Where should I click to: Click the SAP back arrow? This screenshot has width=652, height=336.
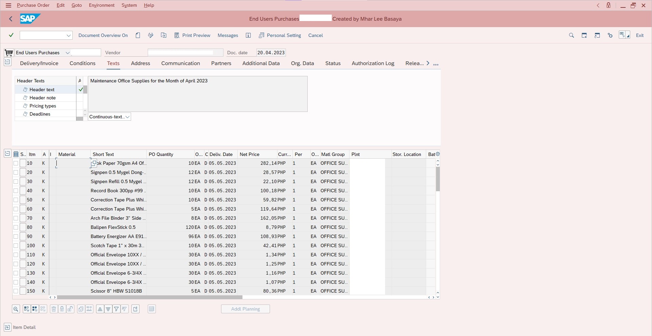[11, 19]
